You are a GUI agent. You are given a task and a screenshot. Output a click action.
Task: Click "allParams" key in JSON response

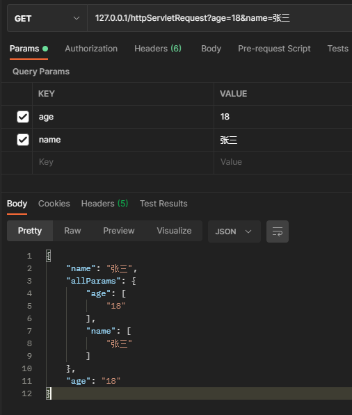(93, 281)
